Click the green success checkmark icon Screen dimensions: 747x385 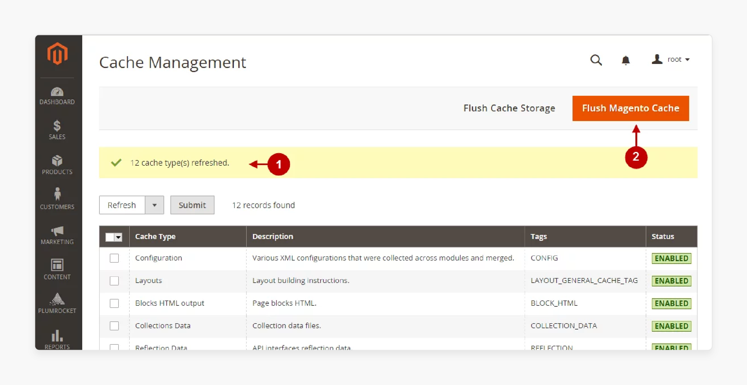[116, 163]
